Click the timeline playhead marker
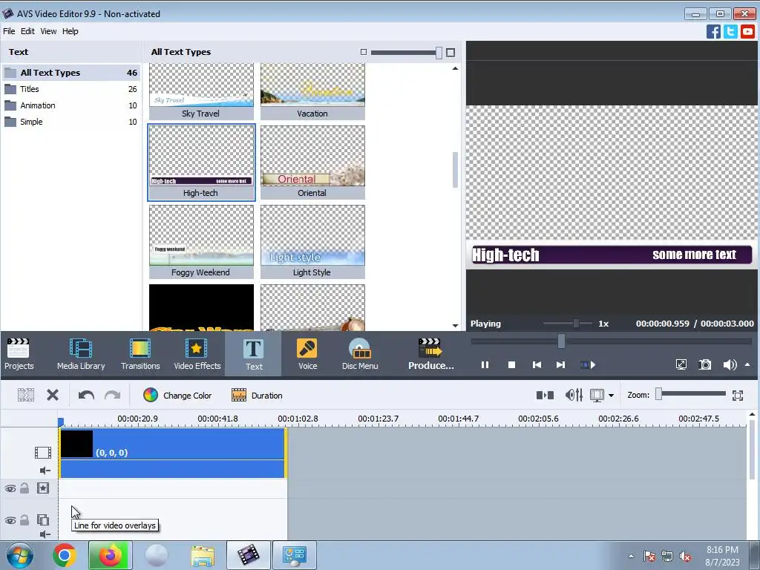 (x=61, y=422)
